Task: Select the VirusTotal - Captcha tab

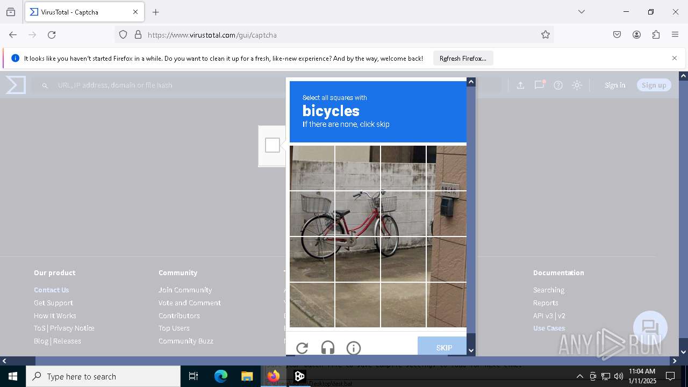Action: tap(84, 12)
